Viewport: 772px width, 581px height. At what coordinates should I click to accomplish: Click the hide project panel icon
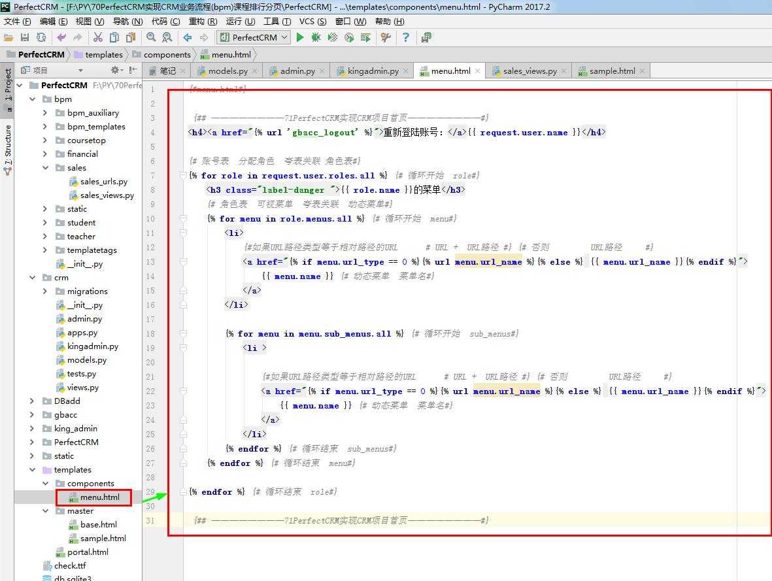click(x=133, y=71)
